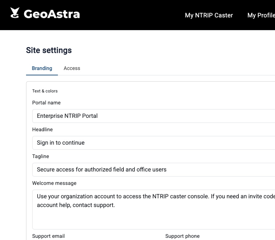Image resolution: width=275 pixels, height=240 pixels.
Task: Click the GeoAstra wordmark text
Action: [52, 14]
